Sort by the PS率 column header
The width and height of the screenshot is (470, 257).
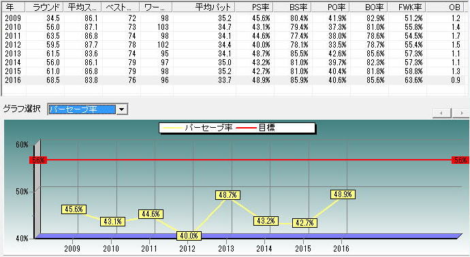pos(255,7)
